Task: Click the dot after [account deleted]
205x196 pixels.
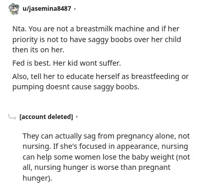Action: click(77, 117)
